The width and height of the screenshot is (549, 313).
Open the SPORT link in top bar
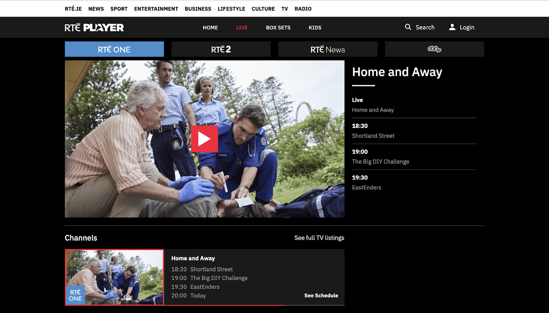(119, 9)
